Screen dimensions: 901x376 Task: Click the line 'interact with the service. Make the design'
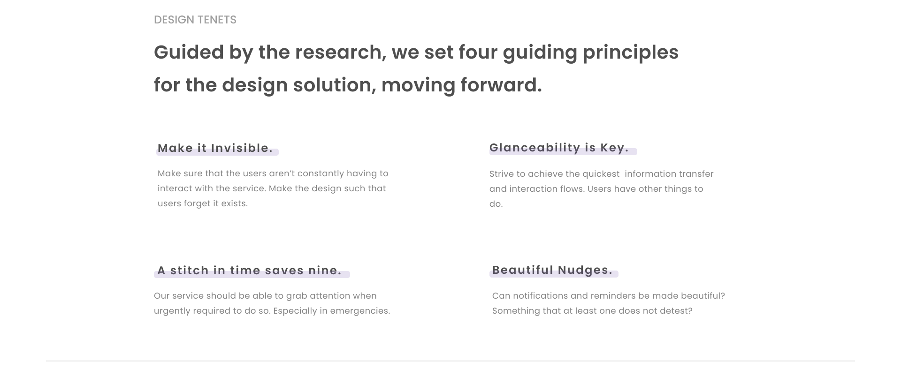(272, 188)
